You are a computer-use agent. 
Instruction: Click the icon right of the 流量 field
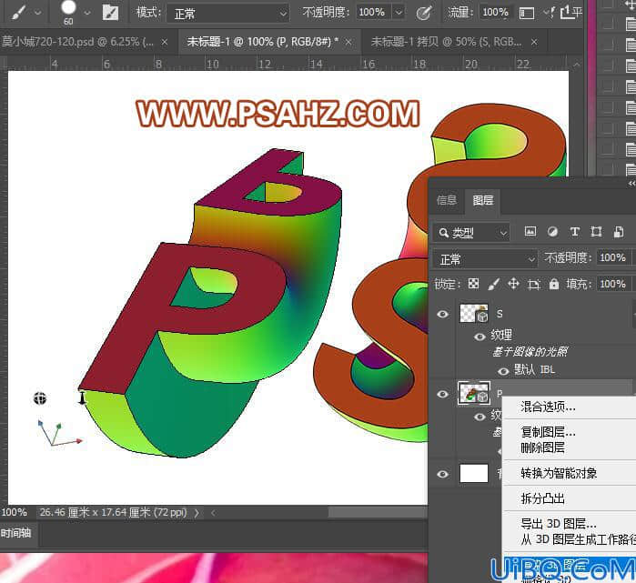point(527,14)
